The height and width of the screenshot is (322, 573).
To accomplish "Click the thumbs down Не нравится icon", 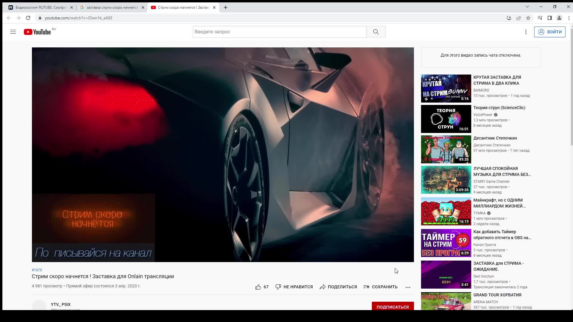I will pos(278,287).
